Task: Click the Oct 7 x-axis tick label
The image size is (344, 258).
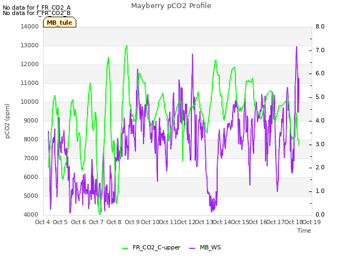Action: pyautogui.click(x=96, y=222)
